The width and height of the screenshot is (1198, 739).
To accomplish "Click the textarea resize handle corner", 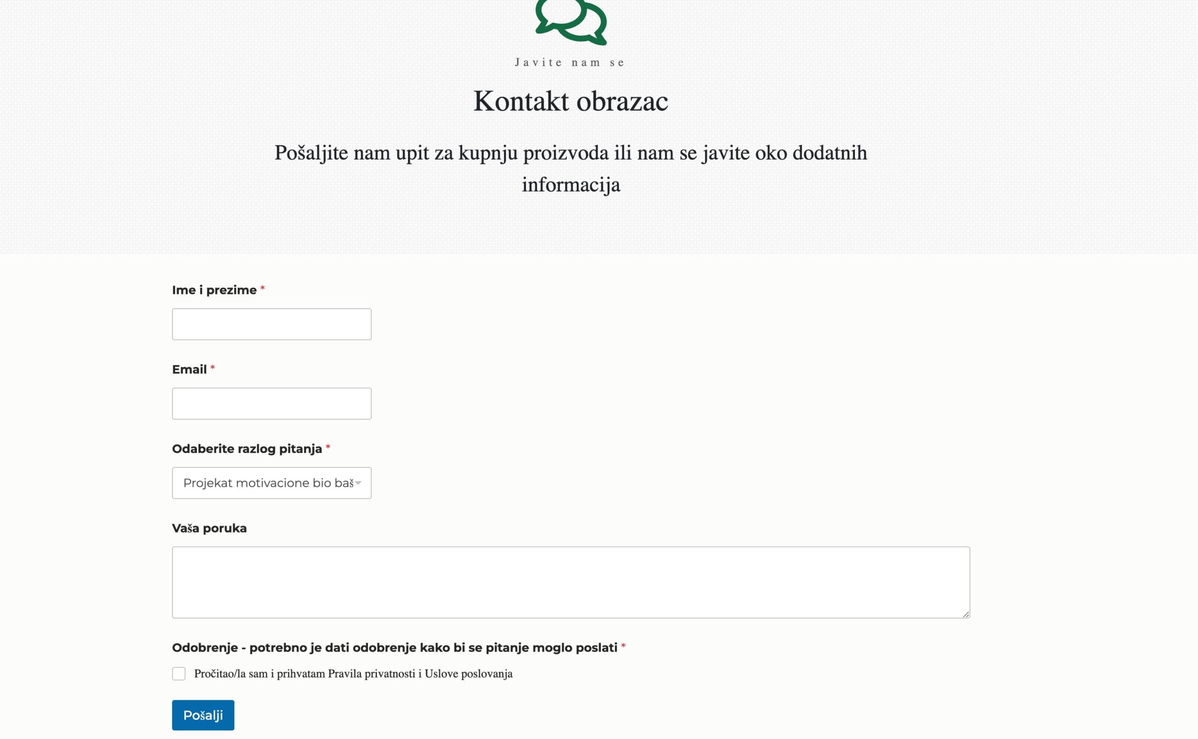I will pos(965,614).
